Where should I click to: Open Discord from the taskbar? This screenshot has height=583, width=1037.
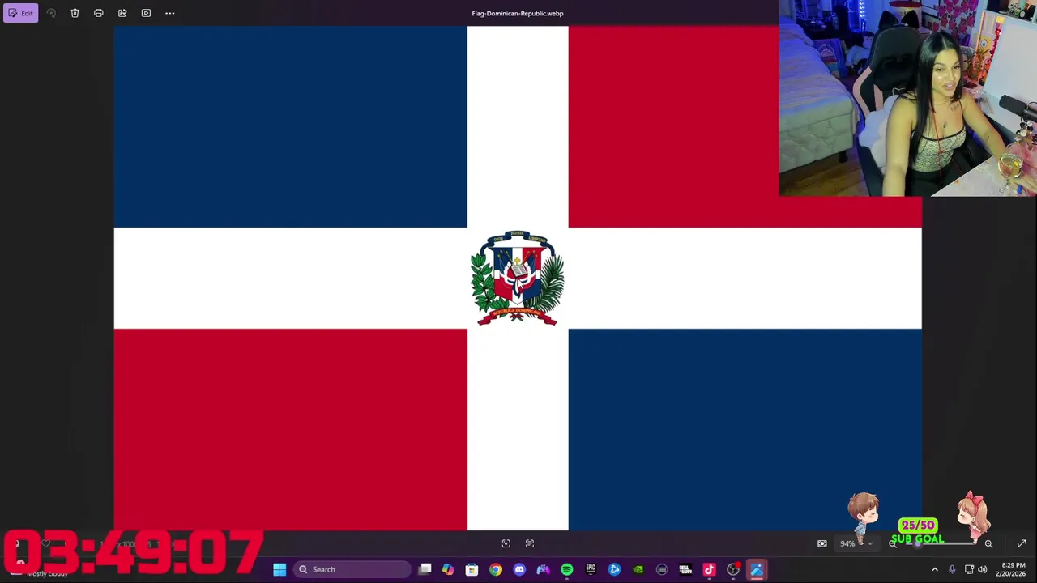coord(519,569)
